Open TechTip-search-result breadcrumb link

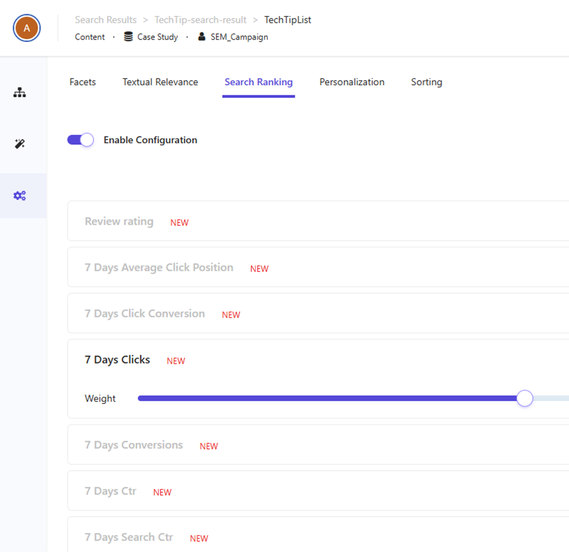click(x=201, y=19)
